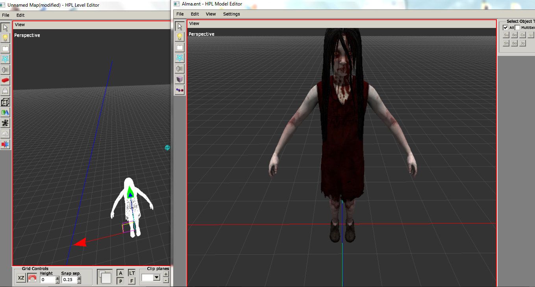
Task: Click the XZ grid plane button
Action: click(21, 278)
